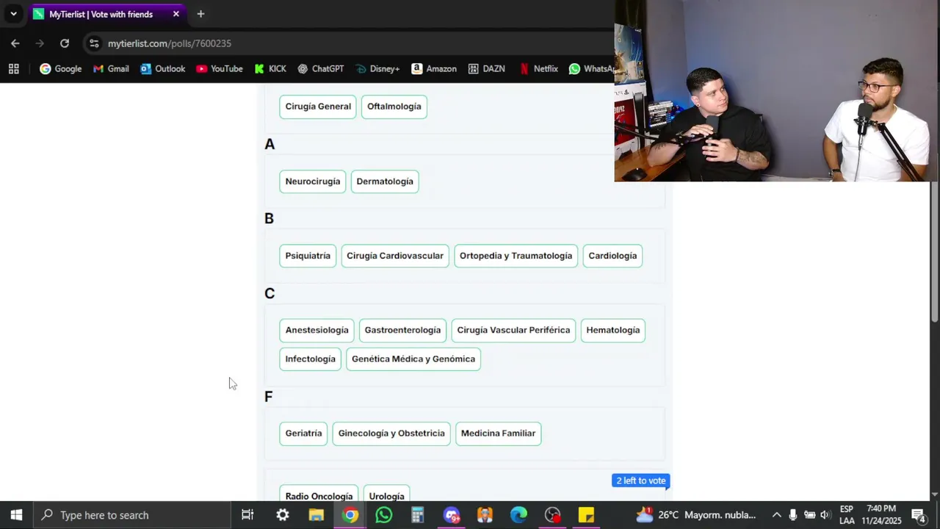Select the Medicina Familiar item

(498, 433)
